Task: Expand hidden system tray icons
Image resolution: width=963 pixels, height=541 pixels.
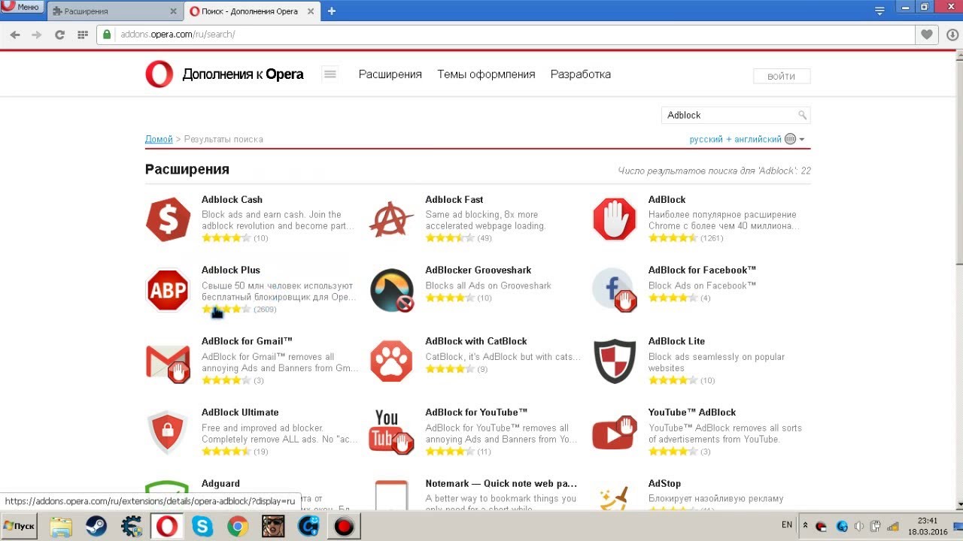Action: 805,526
